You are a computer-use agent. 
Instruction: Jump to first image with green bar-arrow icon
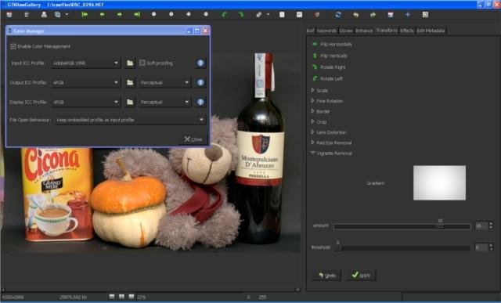(x=85, y=15)
